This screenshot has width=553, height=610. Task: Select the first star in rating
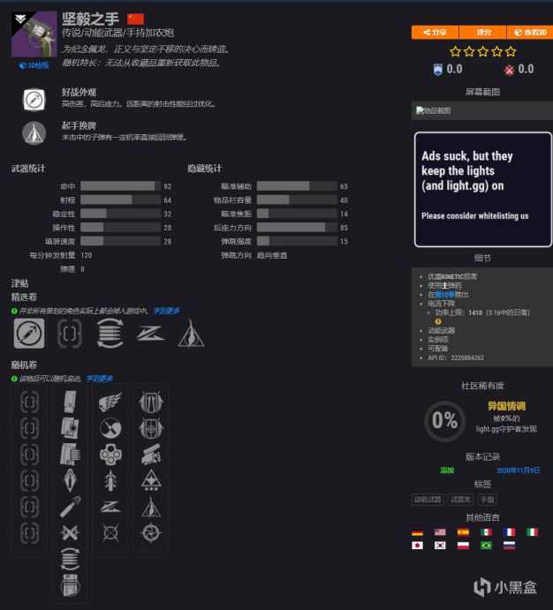pos(455,51)
